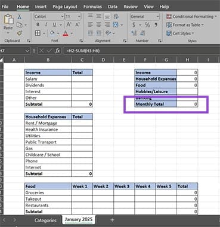This screenshot has width=220, height=227.
Task: Cancel formula entry X icon
Action: tap(41, 51)
